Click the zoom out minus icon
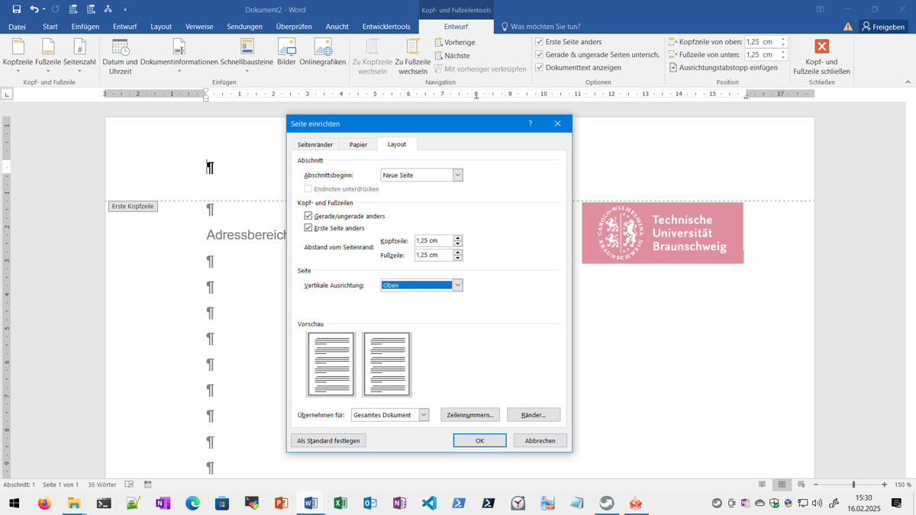Image resolution: width=916 pixels, height=515 pixels. (816, 484)
